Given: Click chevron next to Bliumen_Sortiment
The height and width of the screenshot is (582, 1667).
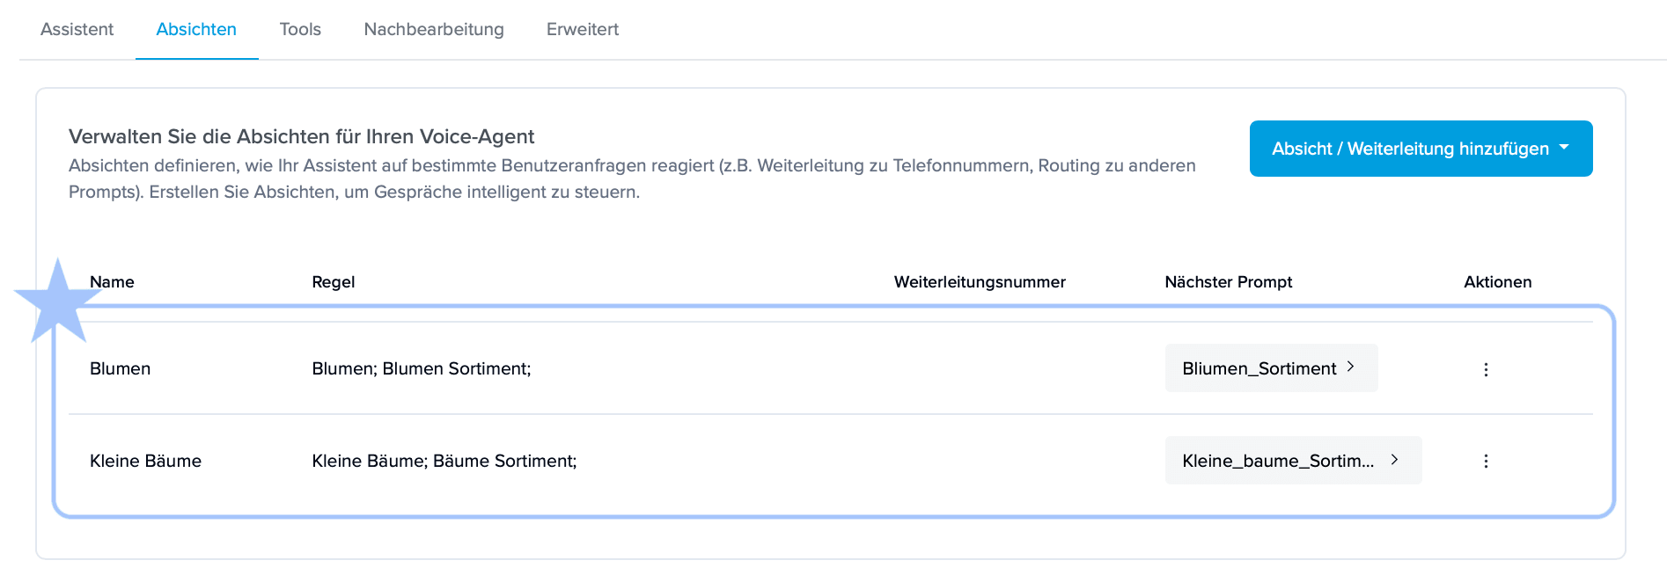Looking at the screenshot, I should click(1351, 367).
